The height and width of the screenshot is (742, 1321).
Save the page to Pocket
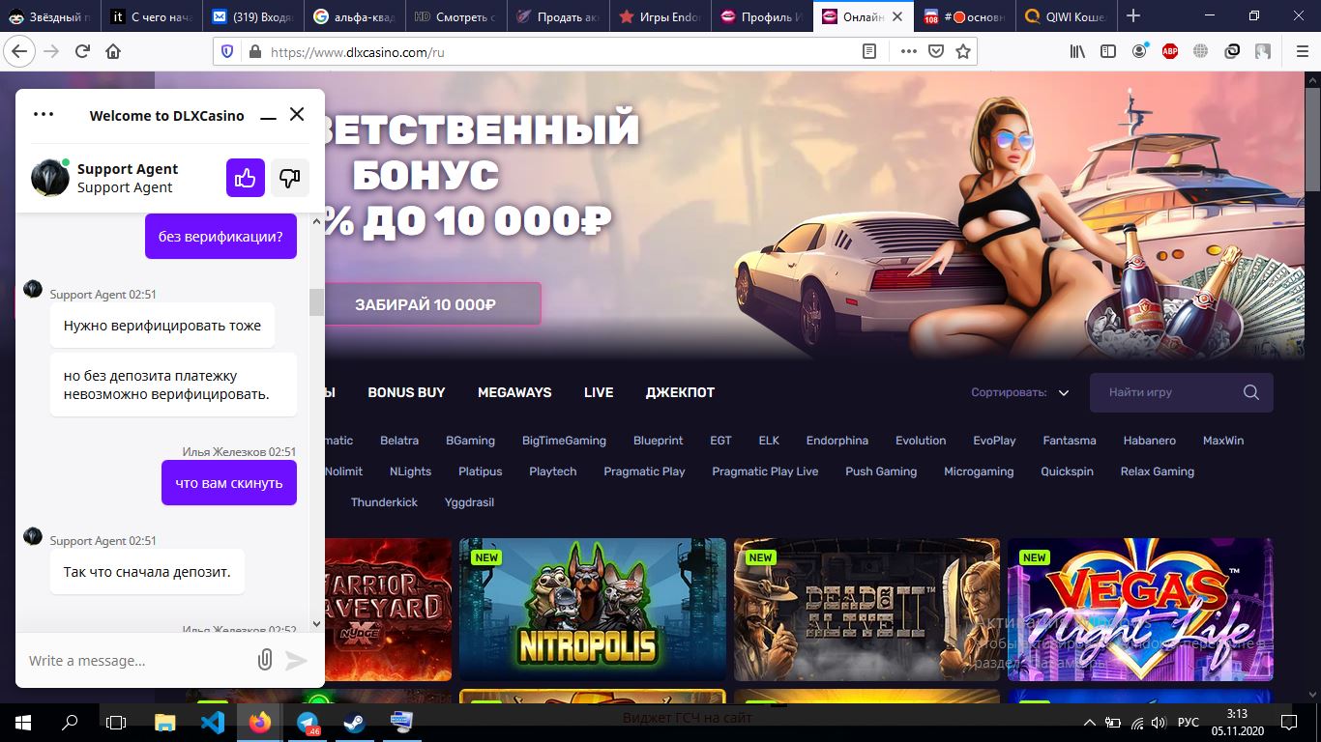click(935, 52)
